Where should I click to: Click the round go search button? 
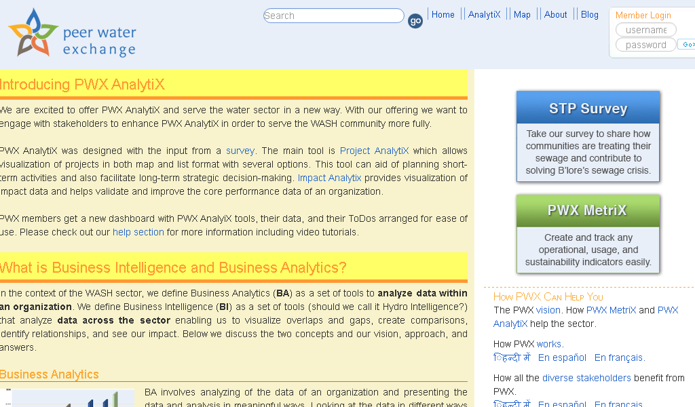415,21
